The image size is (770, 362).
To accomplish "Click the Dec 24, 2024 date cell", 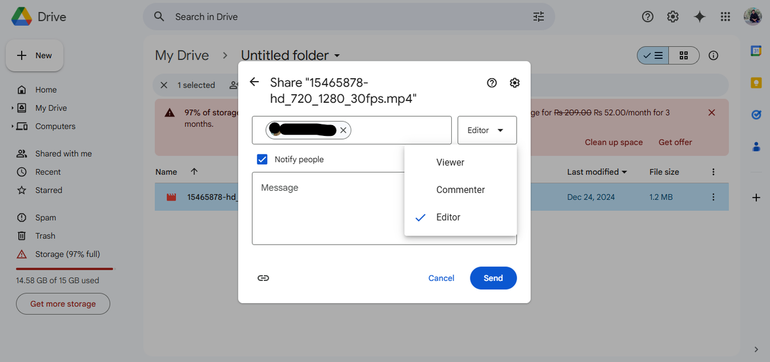I will pos(591,197).
